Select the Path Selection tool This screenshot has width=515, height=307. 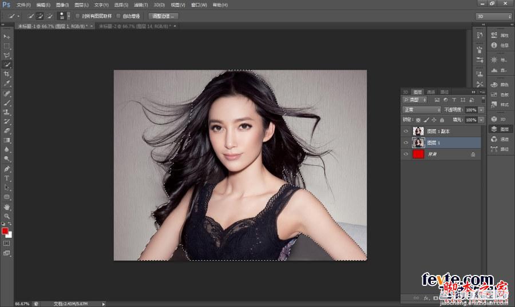(x=6, y=188)
